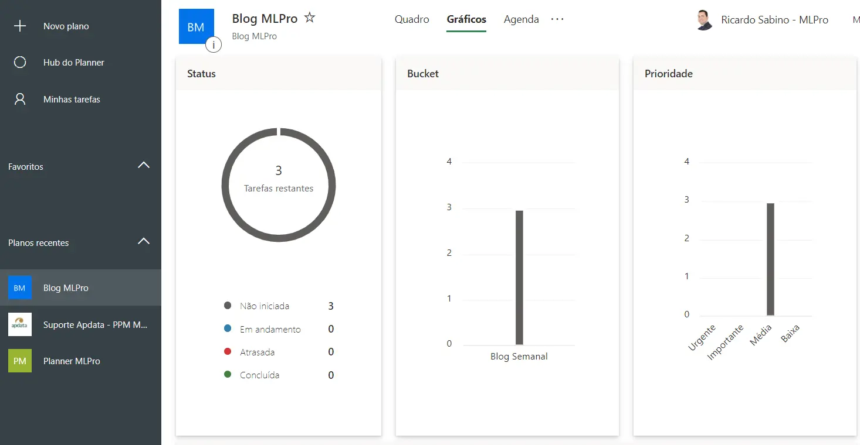This screenshot has height=445, width=860.
Task: Open Minhas tarefas from the sidebar icon
Action: [21, 99]
